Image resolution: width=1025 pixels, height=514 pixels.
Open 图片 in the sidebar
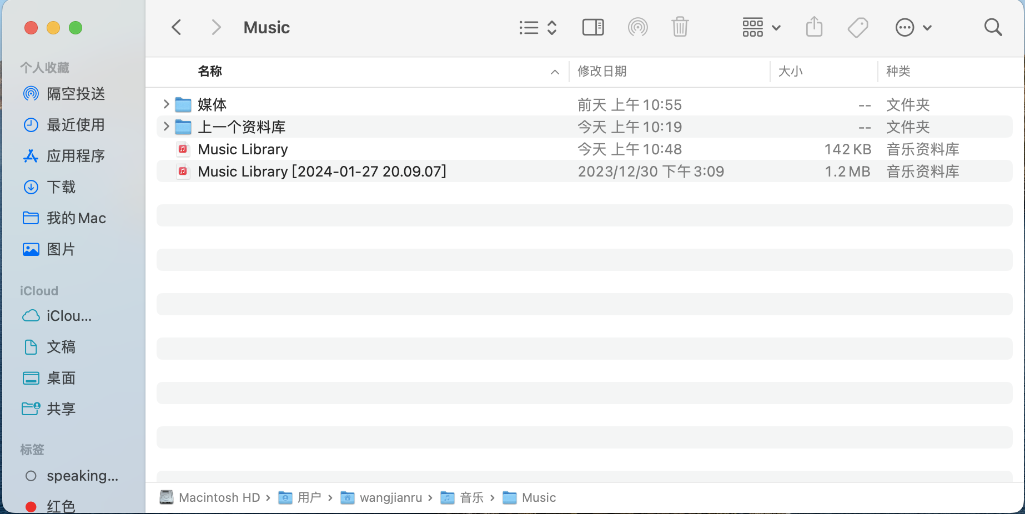(x=61, y=249)
